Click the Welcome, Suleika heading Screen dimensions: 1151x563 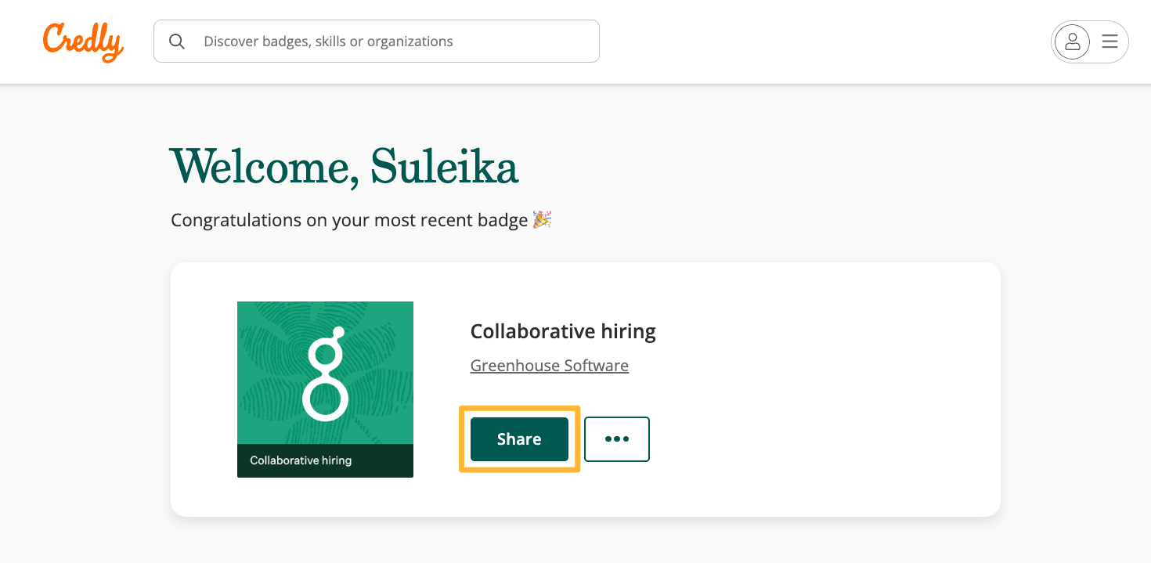pyautogui.click(x=344, y=167)
